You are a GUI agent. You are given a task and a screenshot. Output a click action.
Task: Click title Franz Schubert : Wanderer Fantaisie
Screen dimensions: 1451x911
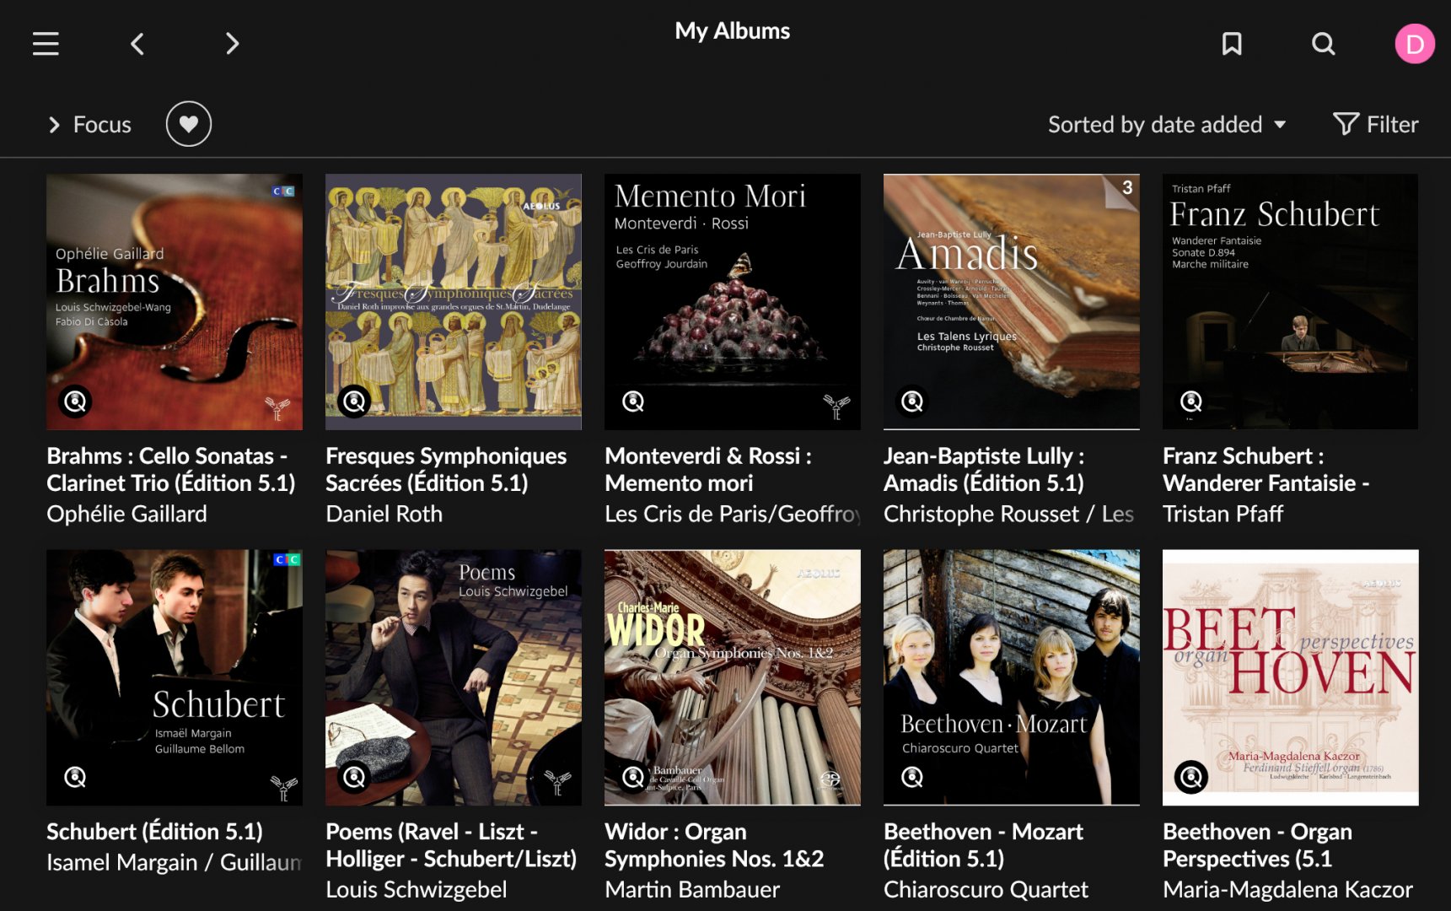coord(1266,469)
